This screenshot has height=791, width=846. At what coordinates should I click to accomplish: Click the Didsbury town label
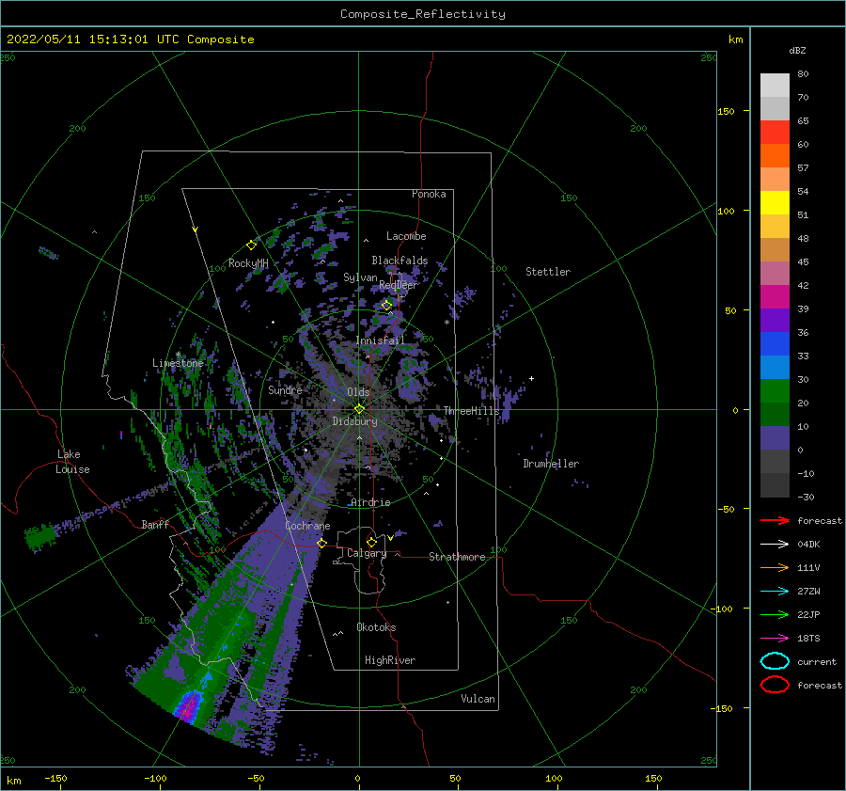(x=354, y=421)
